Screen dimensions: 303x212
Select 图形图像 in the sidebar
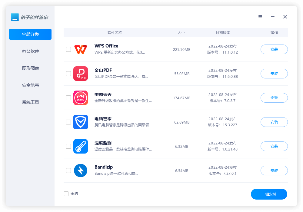[x=30, y=68]
